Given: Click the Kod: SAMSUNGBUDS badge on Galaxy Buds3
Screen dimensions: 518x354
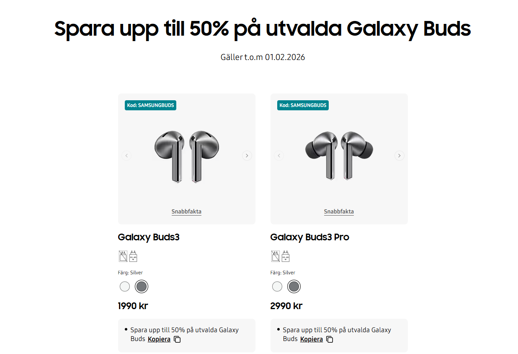Looking at the screenshot, I should coord(150,105).
